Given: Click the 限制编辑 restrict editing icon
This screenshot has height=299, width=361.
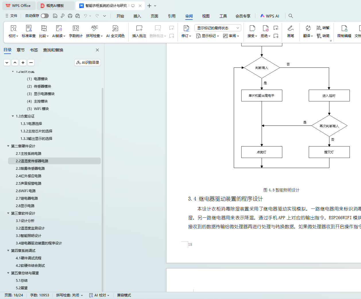Looking at the screenshot, I should click(x=344, y=31).
